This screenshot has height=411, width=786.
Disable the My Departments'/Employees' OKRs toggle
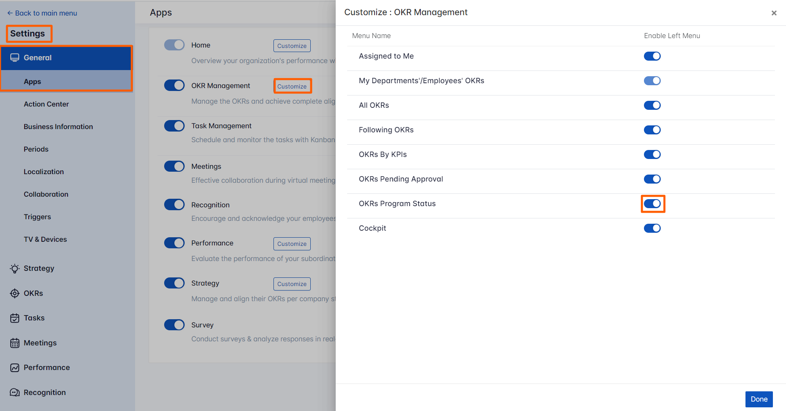coord(652,81)
